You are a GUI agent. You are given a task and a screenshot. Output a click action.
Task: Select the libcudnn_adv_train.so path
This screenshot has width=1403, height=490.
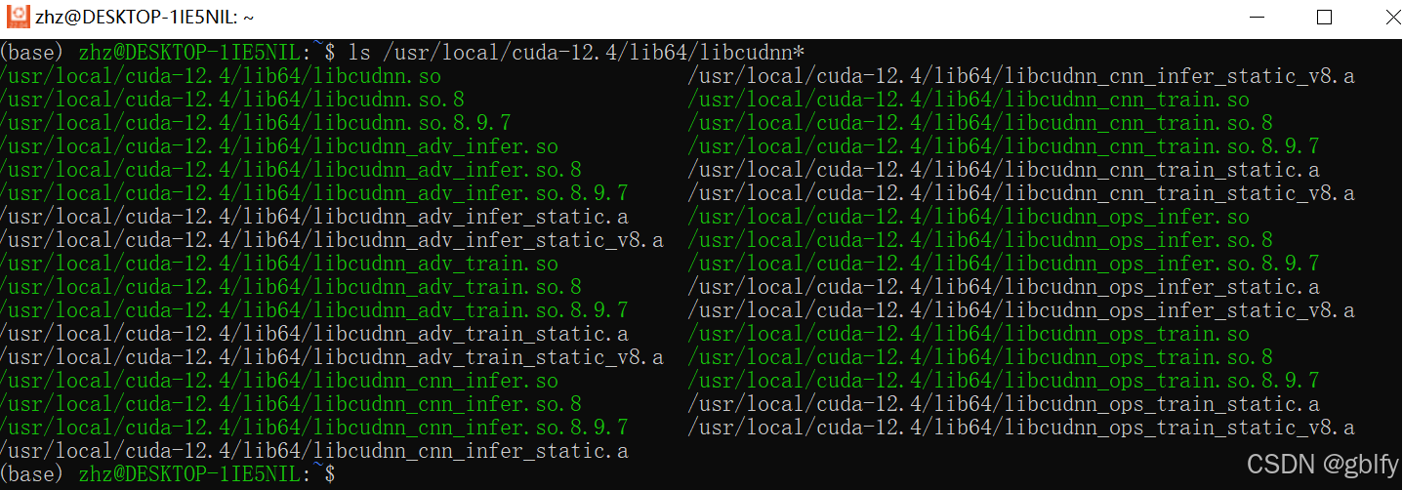pyautogui.click(x=279, y=264)
